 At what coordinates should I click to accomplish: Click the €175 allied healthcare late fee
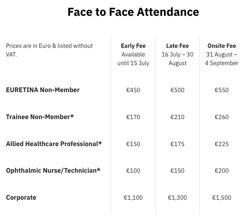tap(177, 144)
